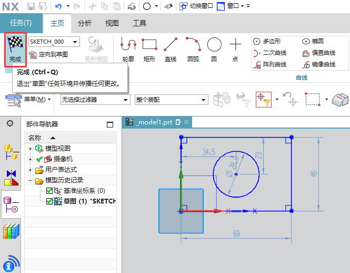Open the constraint navigator sidebar icon
Image resolution: width=350 pixels, height=273 pixels.
coord(11,178)
